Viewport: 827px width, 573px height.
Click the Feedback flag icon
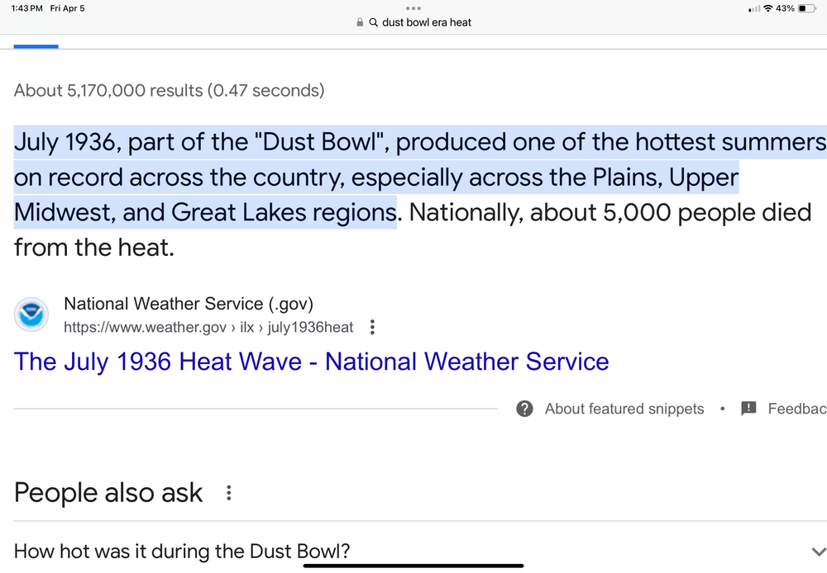(748, 408)
